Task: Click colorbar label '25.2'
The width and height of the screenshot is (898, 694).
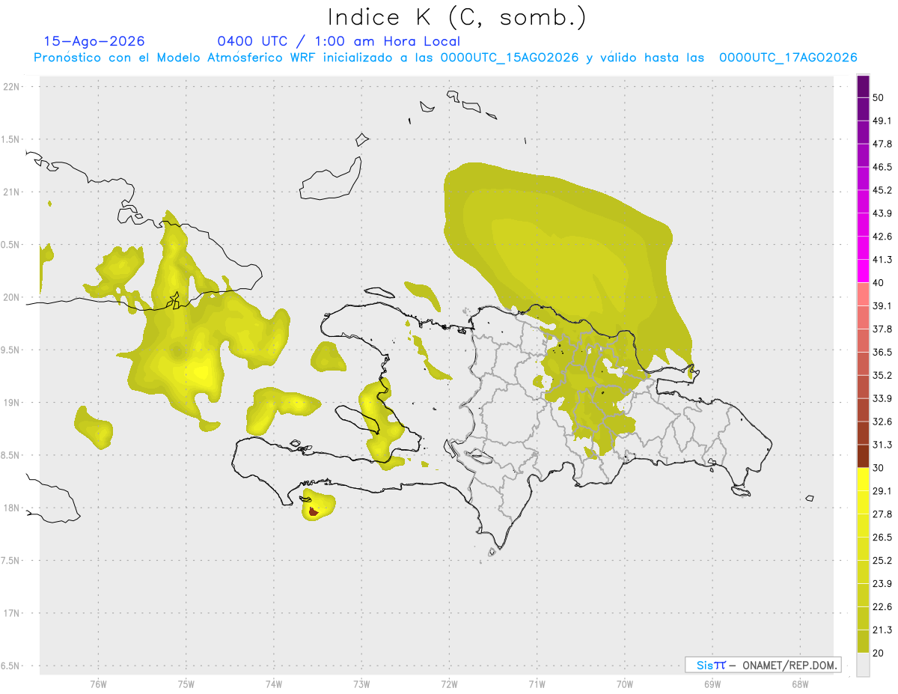Action: click(x=882, y=560)
